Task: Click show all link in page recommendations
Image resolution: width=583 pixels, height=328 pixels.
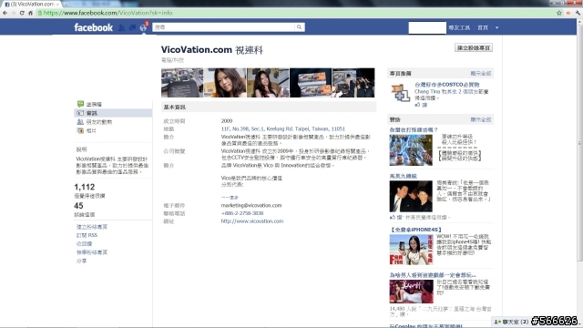Action: pos(481,73)
